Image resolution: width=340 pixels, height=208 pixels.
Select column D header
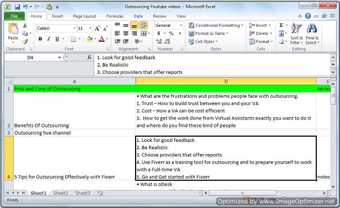click(x=226, y=81)
